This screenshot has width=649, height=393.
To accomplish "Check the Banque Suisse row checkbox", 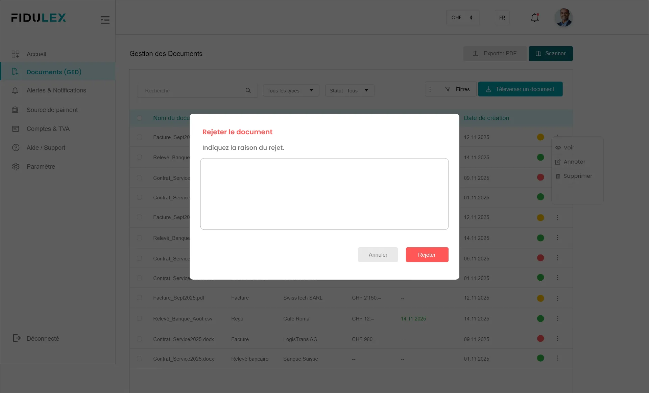I will 139,359.
